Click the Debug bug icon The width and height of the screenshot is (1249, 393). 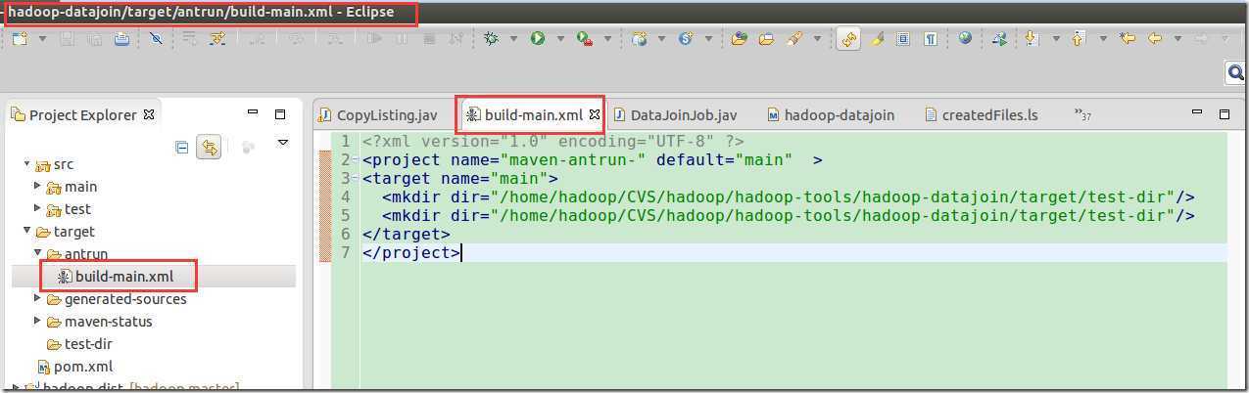point(491,39)
